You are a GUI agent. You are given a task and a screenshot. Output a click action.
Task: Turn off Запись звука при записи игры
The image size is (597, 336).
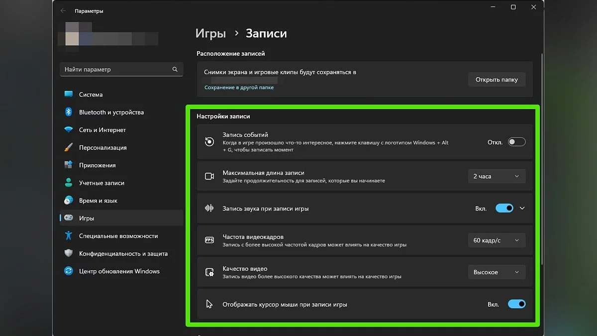click(504, 209)
